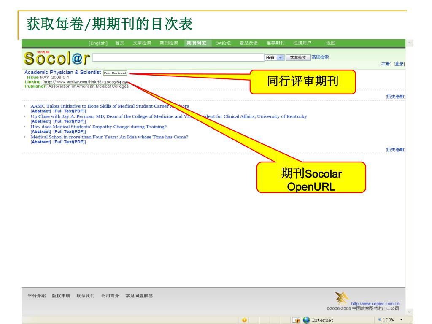Open the 高级检索 advanced search link
The height and width of the screenshot is (324, 432).
[320, 57]
